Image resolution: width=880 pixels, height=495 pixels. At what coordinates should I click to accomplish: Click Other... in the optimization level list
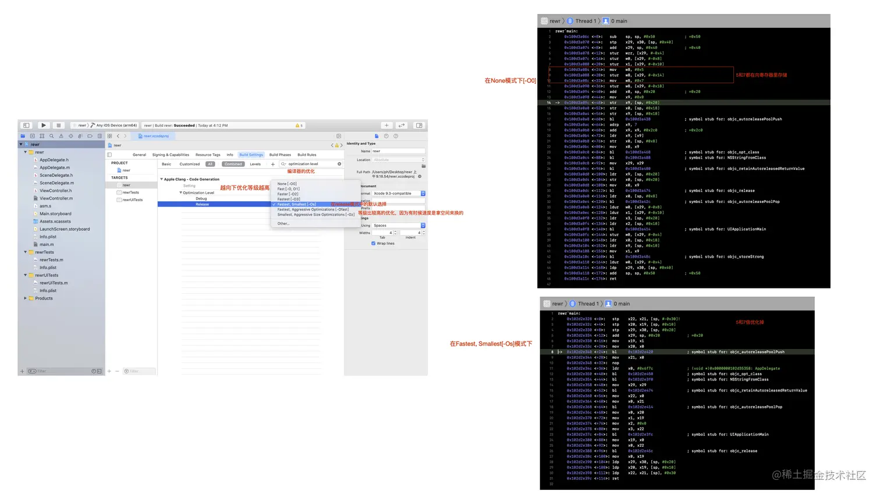[283, 224]
